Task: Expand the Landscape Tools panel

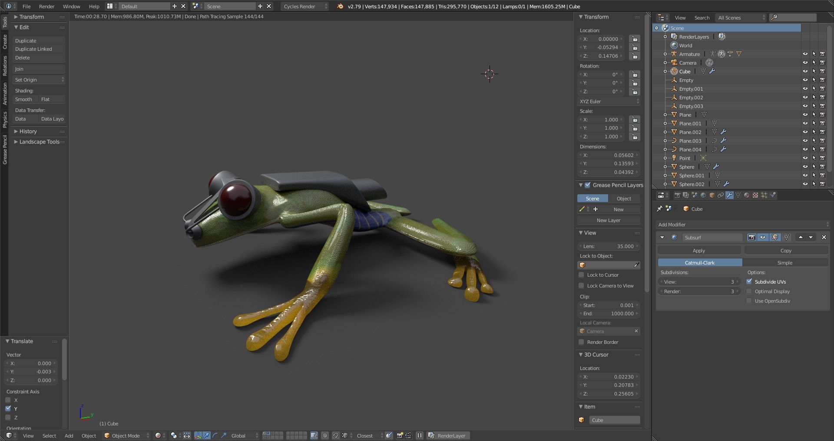Action: pos(39,142)
